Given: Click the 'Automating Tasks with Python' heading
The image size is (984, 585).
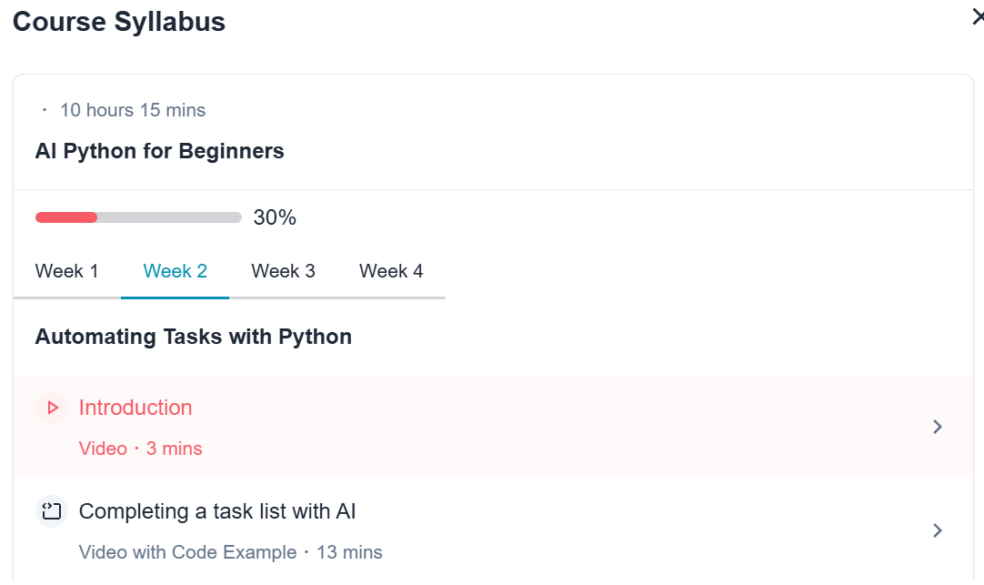Looking at the screenshot, I should pos(194,337).
